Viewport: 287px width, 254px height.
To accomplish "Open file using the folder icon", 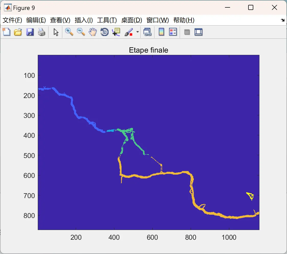I will (18, 32).
